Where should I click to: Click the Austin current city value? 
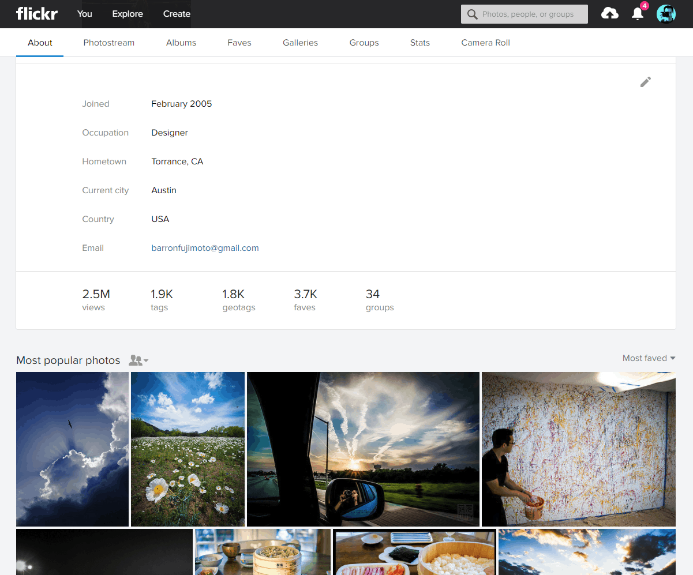point(164,190)
